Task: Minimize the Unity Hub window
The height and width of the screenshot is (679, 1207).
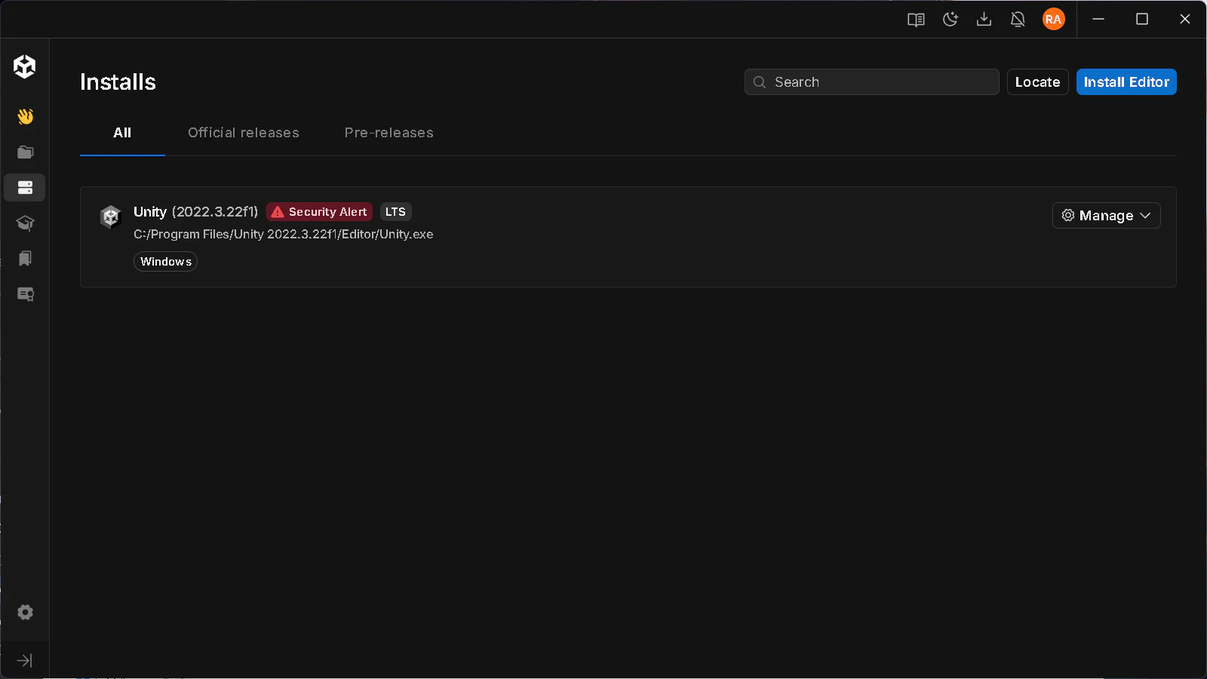Action: [x=1098, y=19]
